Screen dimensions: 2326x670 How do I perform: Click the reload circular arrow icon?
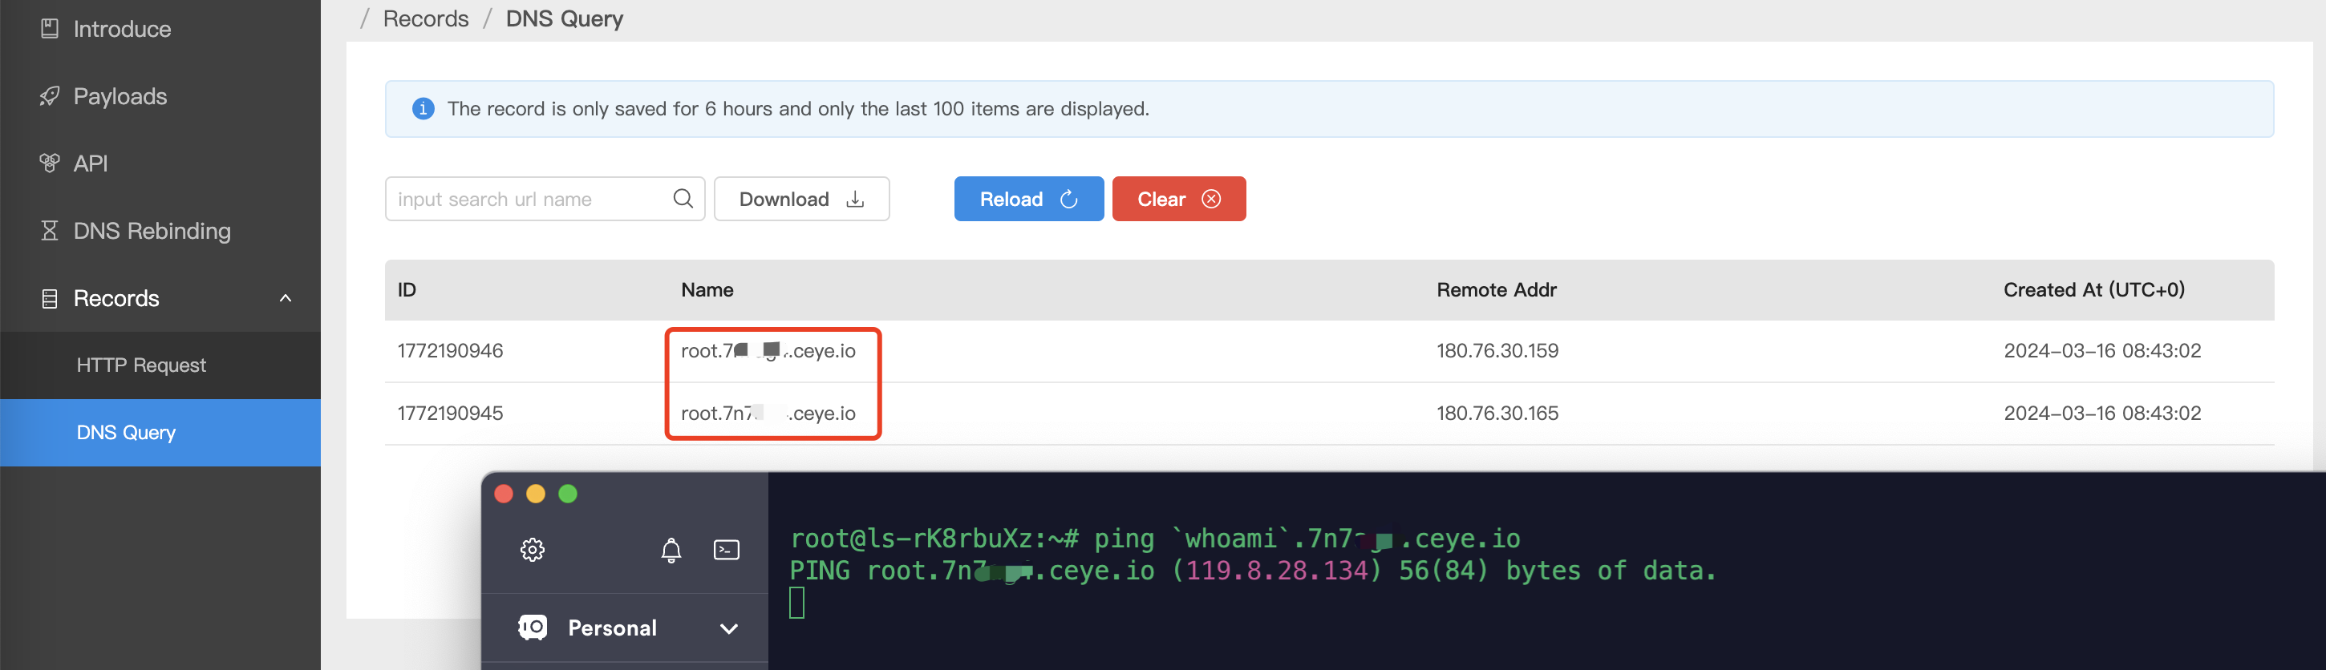[1068, 200]
